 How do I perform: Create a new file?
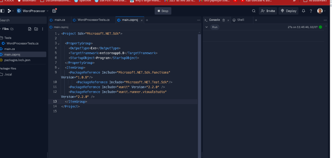30,29
